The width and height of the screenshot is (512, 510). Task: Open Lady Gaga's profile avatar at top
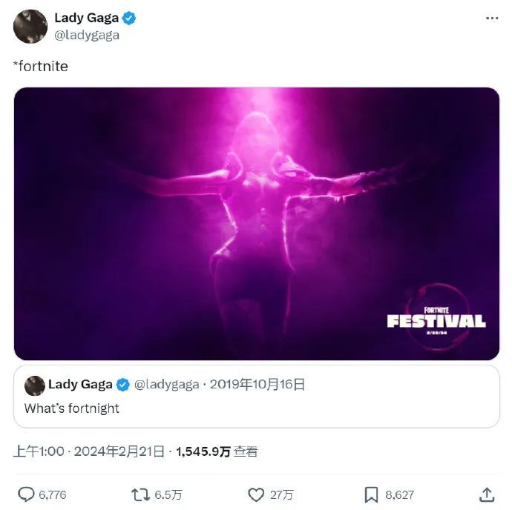(x=30, y=27)
